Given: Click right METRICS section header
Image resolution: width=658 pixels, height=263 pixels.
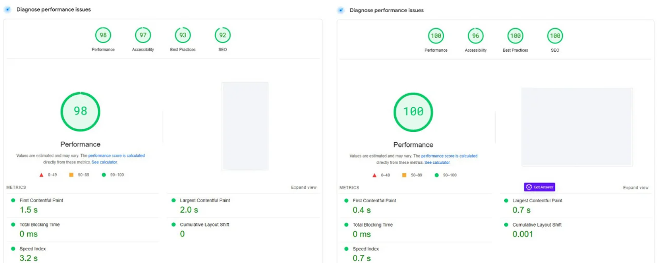Looking at the screenshot, I should click(x=349, y=188).
